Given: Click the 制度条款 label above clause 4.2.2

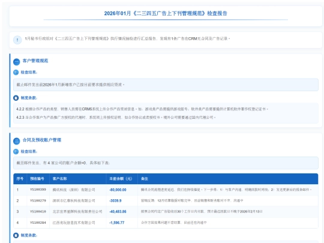Looking at the screenshot, I should pyautogui.click(x=29, y=98).
